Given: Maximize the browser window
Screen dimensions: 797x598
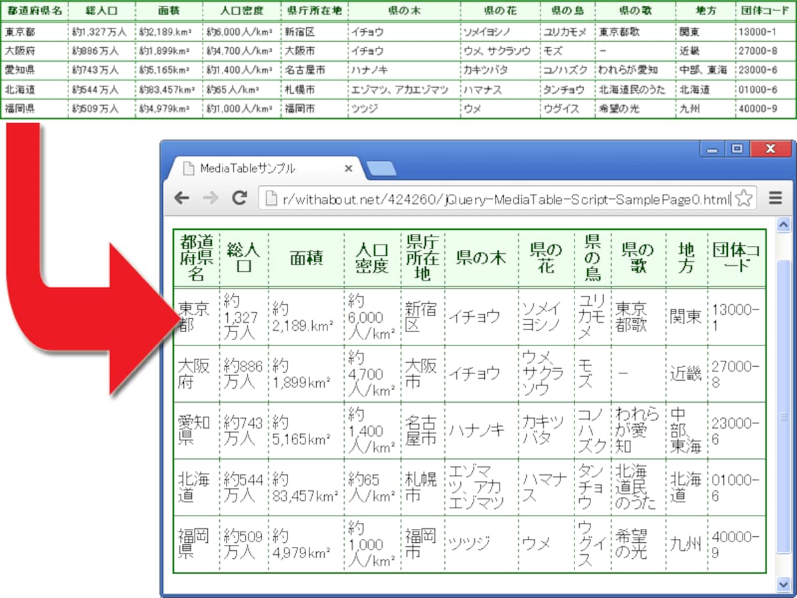Looking at the screenshot, I should point(736,150).
